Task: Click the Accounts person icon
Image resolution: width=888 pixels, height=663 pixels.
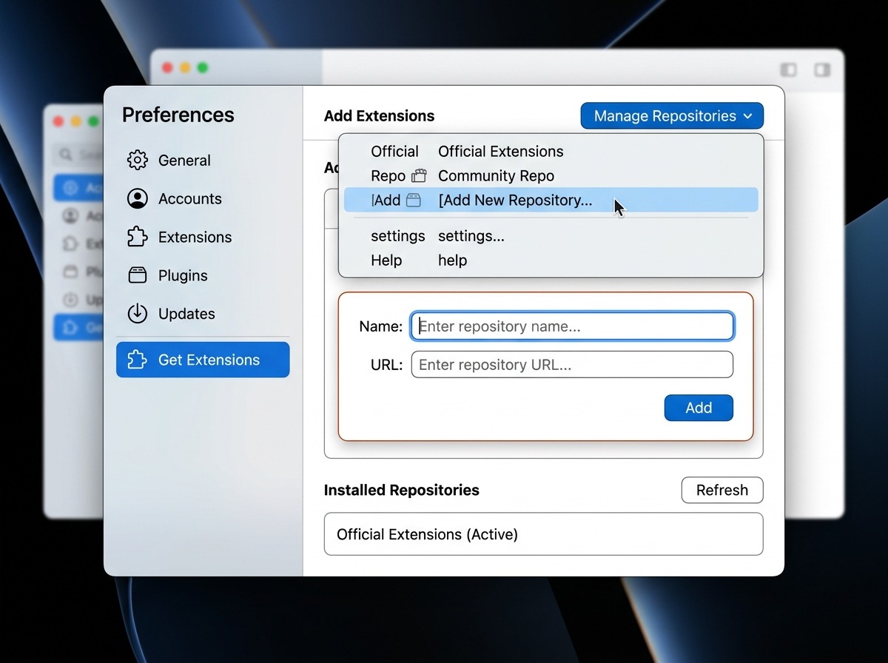Action: 138,198
